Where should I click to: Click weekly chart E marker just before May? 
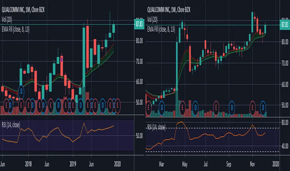182,108
